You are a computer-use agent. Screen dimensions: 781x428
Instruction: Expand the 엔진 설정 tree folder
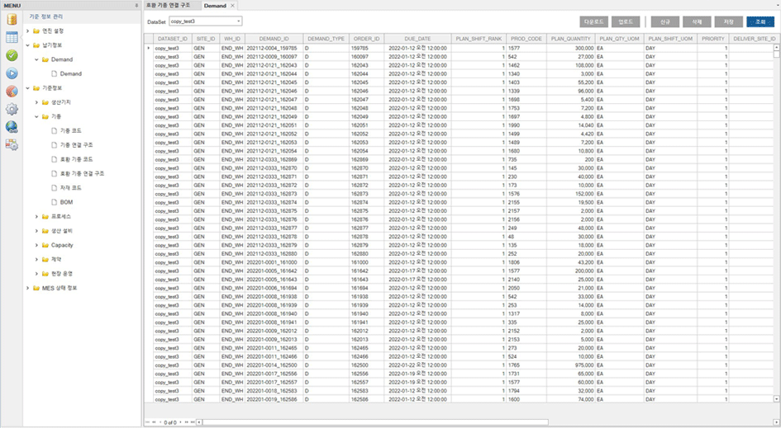27,31
